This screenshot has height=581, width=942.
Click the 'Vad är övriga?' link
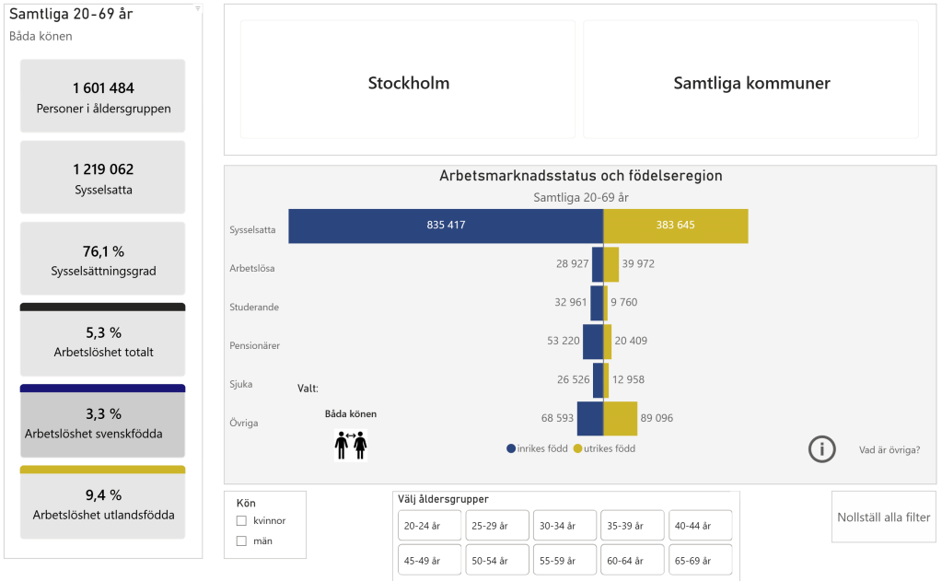tap(889, 450)
